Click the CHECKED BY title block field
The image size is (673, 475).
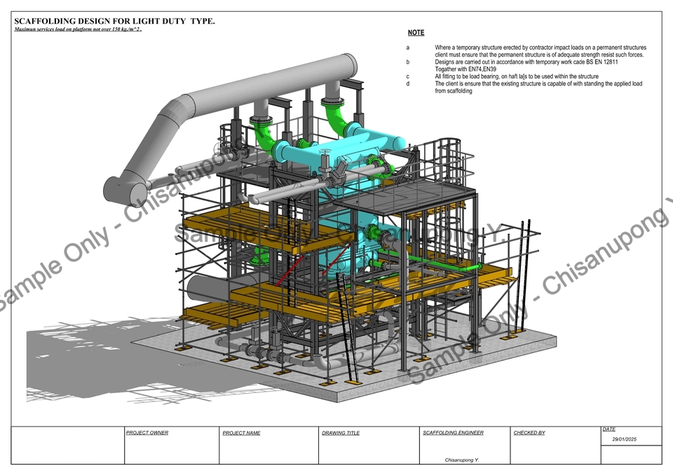529,433
